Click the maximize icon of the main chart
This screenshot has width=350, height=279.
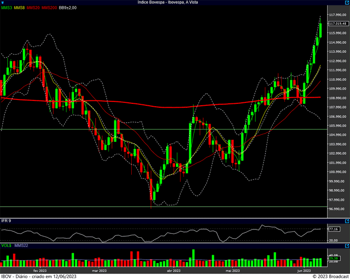tap(347, 2)
